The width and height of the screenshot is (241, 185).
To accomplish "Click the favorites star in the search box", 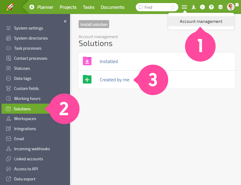I will tap(173, 7).
